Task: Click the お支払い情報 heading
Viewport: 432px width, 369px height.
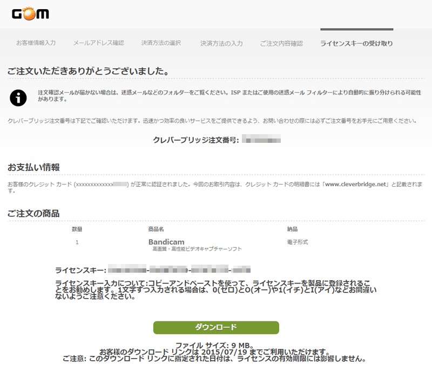Action: [33, 167]
